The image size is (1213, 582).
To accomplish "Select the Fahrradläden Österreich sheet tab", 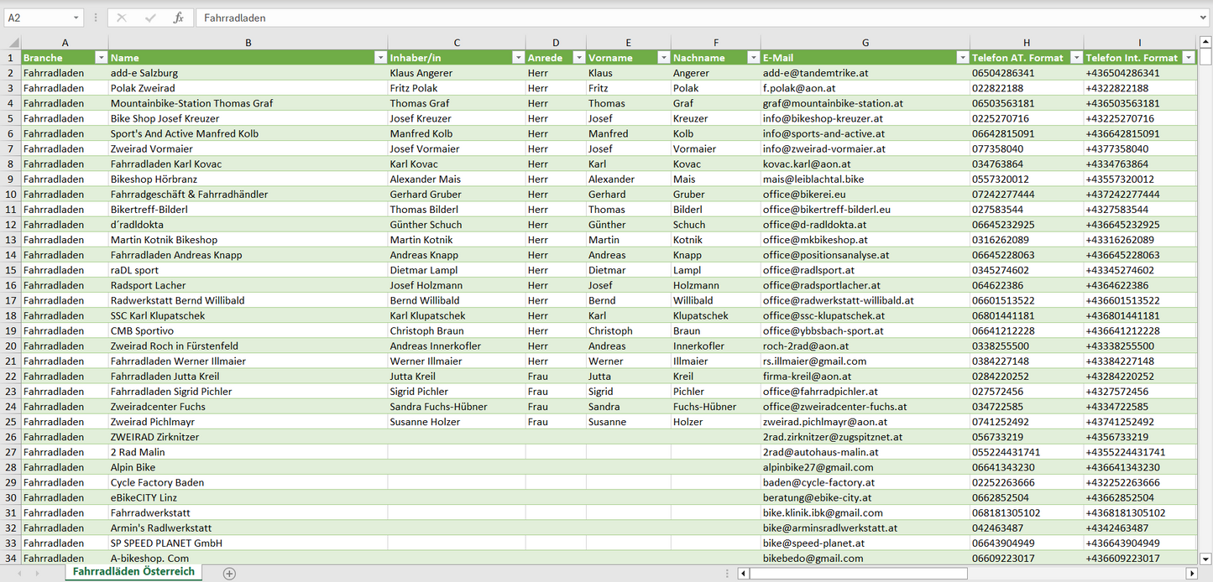I will [133, 572].
